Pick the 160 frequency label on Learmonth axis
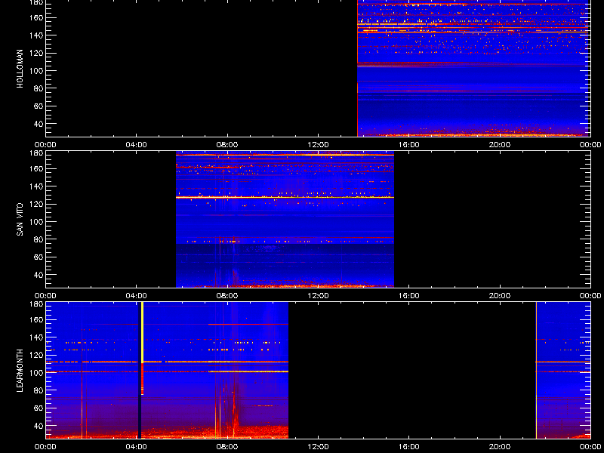Viewport: 604px width, 453px height. pyautogui.click(x=36, y=319)
